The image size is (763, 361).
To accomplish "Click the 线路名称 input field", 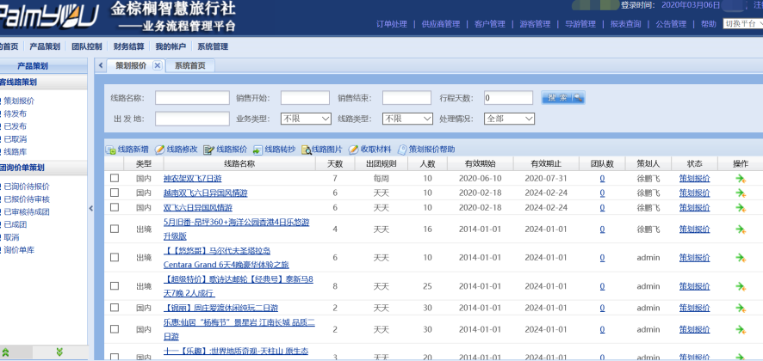I will (192, 98).
